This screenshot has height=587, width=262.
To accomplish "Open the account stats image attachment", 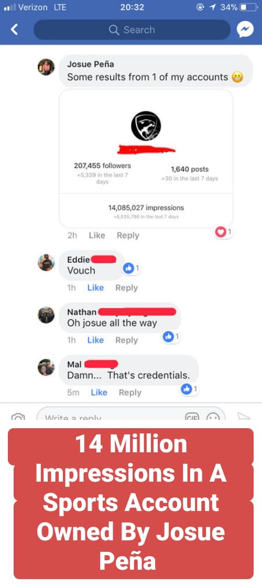I will point(146,158).
